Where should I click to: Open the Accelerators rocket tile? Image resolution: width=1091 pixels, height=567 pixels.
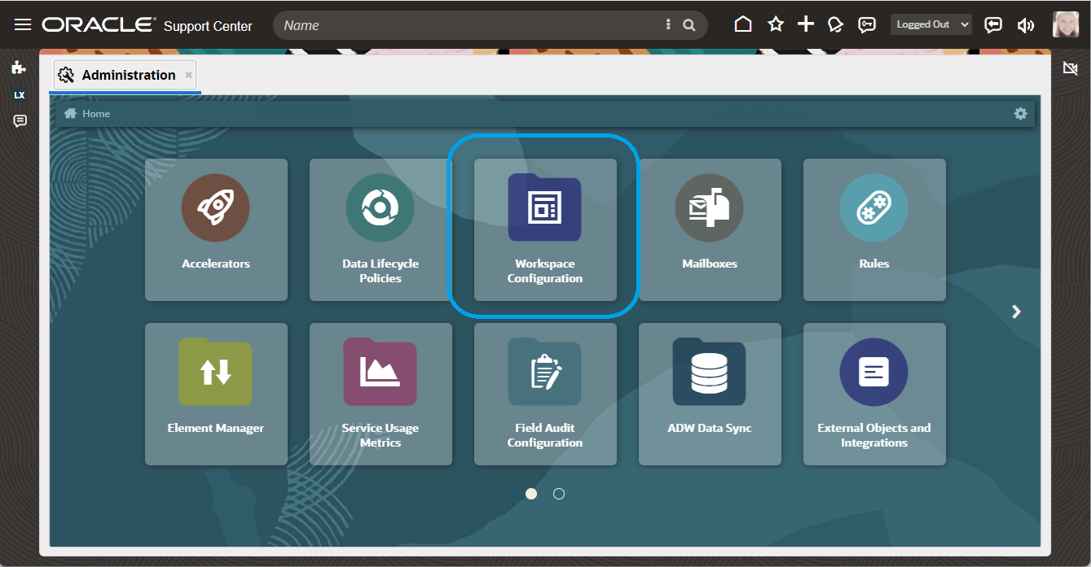216,230
